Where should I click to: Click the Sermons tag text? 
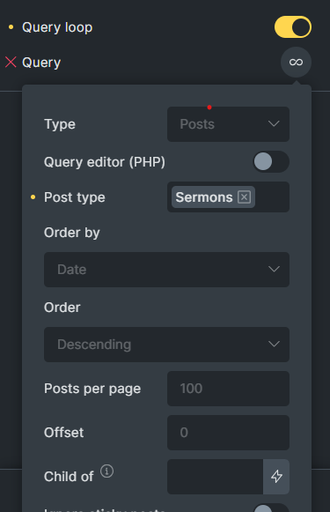pyautogui.click(x=204, y=197)
